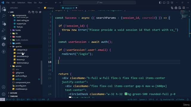Expand the hooks folder
191x107 pixels.
[11, 30]
